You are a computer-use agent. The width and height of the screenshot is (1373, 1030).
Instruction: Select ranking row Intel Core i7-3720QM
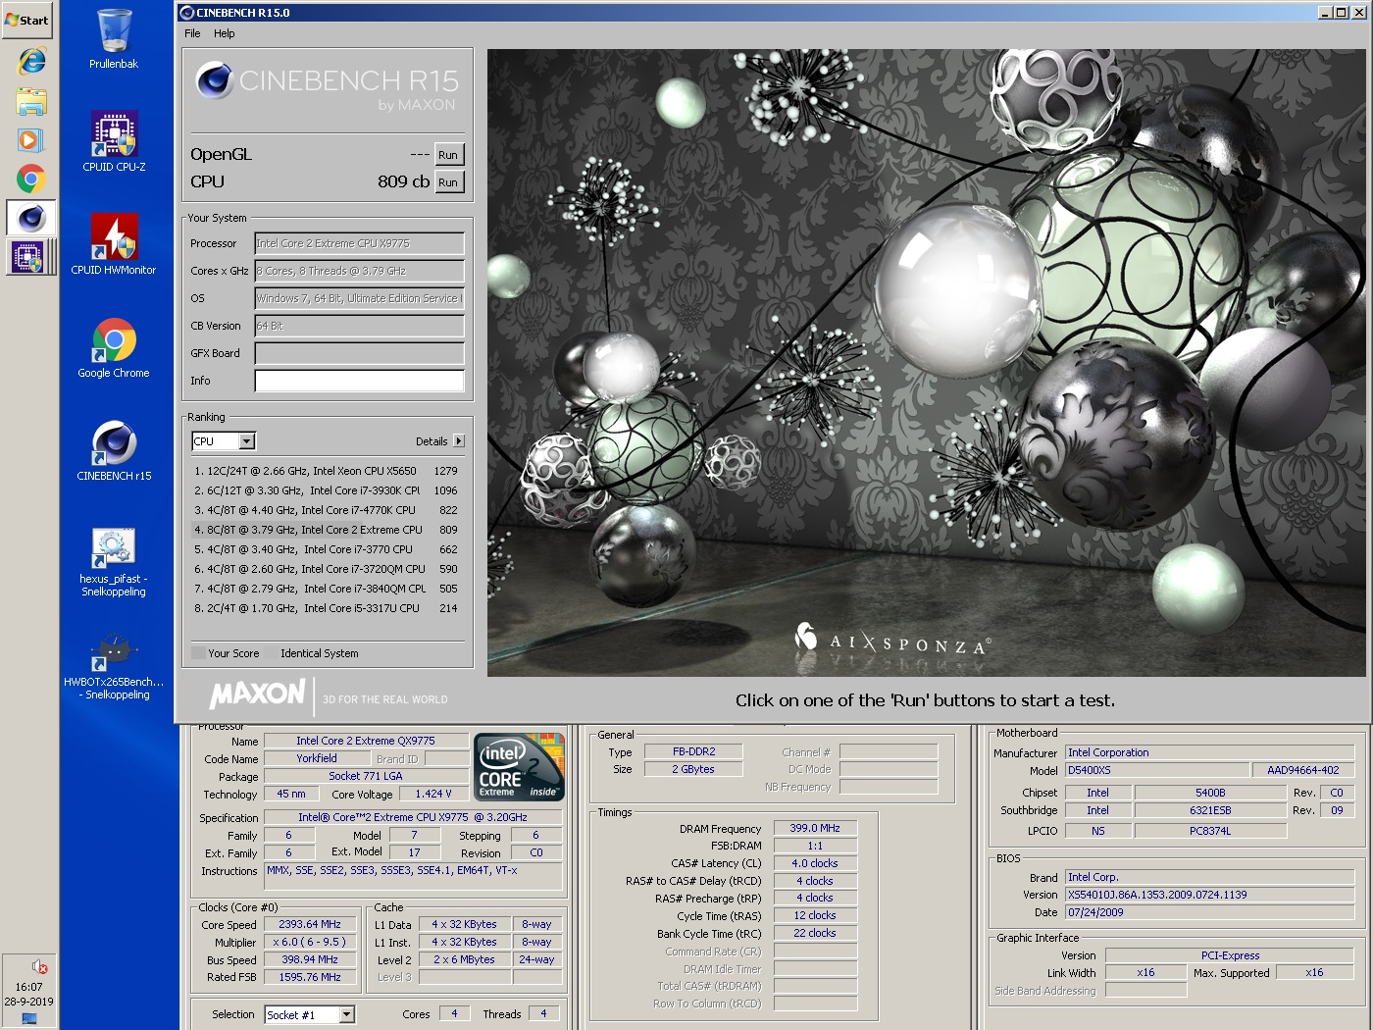[327, 569]
